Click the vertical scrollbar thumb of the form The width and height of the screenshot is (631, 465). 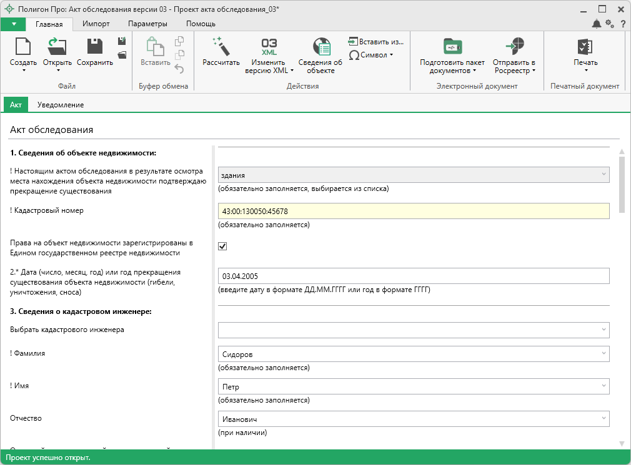[x=622, y=184]
